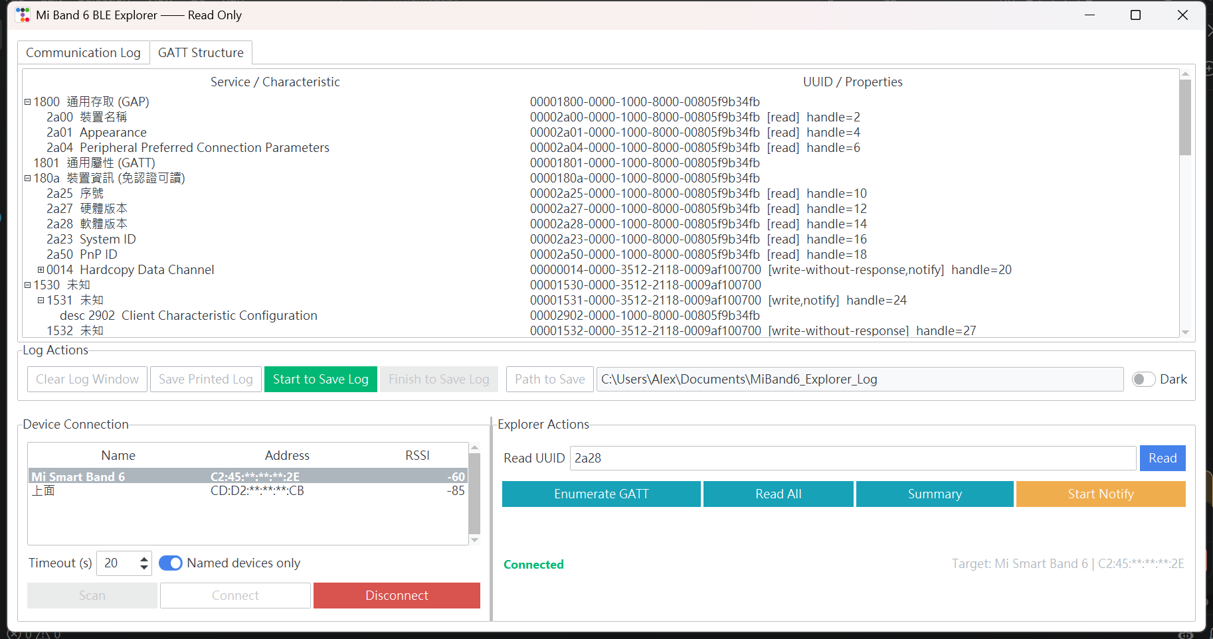Click the UUID / Properties column header
The height and width of the screenshot is (639, 1213).
[853, 82]
